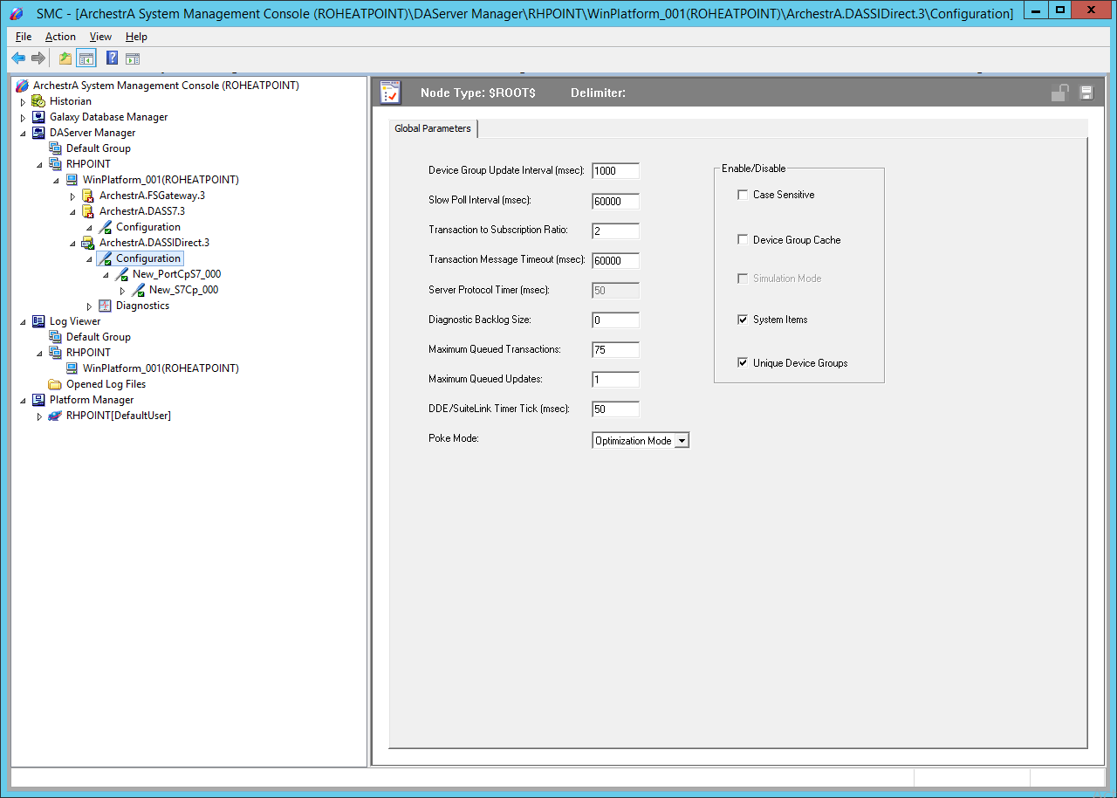This screenshot has height=798, width=1117.
Task: Click the Back arrow toolbar icon
Action: point(18,58)
